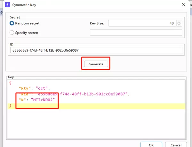Decrease Key Size with the down arrow
The image size is (192, 147).
coord(179,25)
